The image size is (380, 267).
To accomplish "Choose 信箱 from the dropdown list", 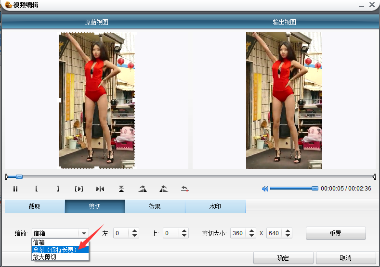I will pyautogui.click(x=60, y=242).
